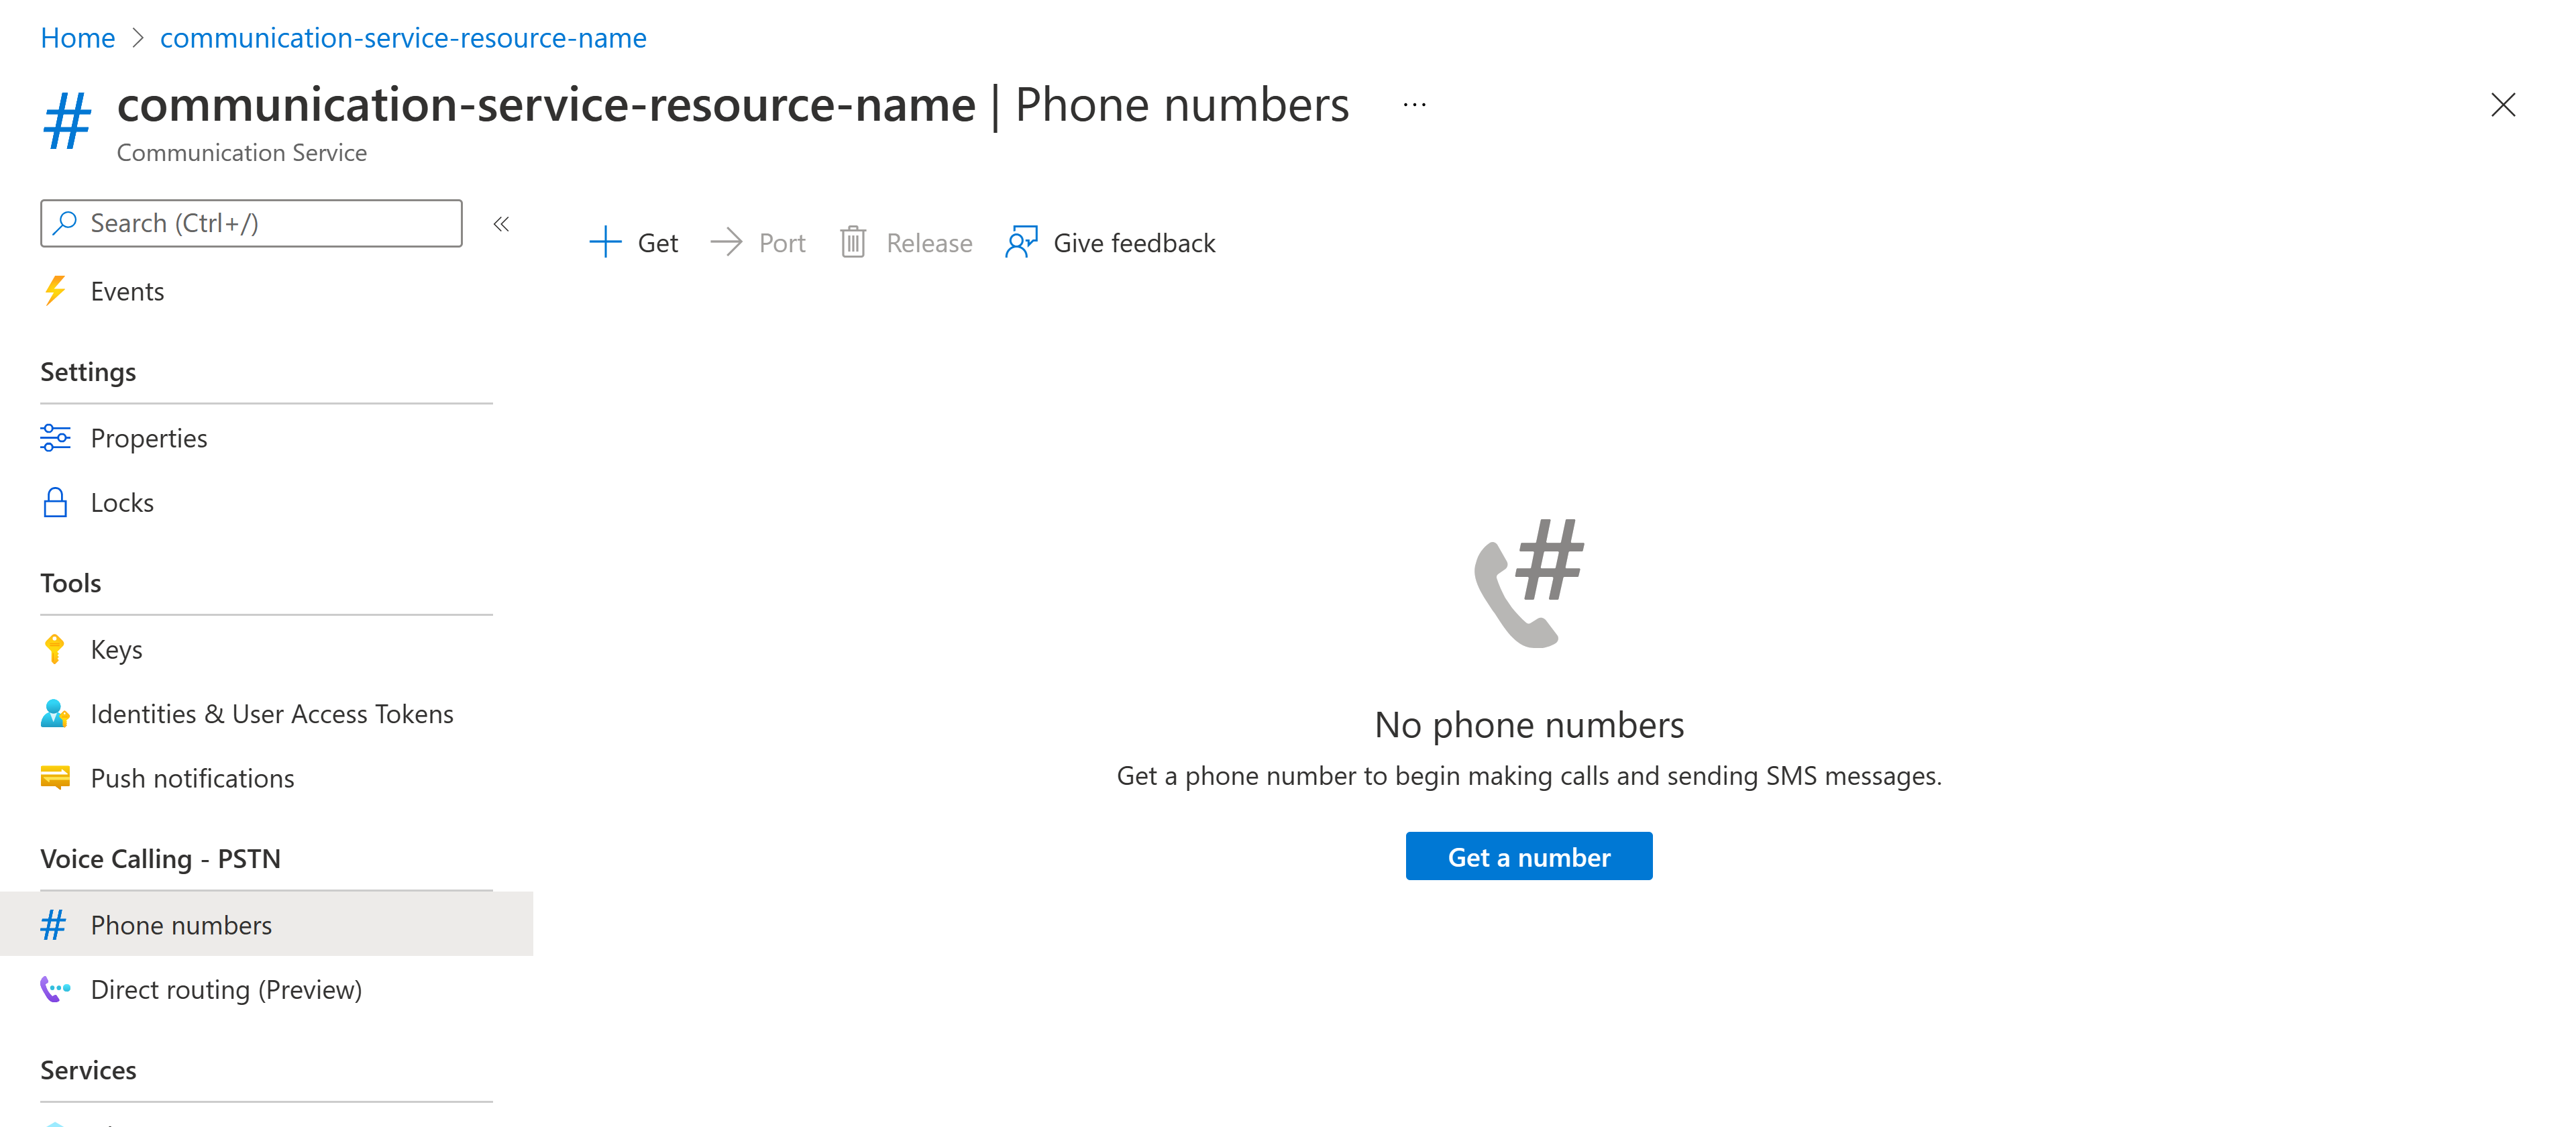Click the Get phone number icon

coord(606,241)
